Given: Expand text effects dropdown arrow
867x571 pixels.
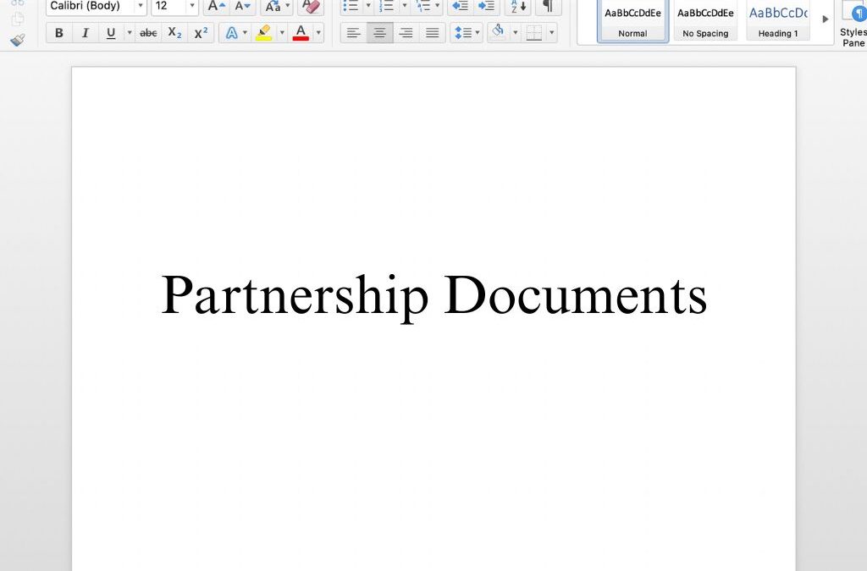Looking at the screenshot, I should pyautogui.click(x=245, y=33).
